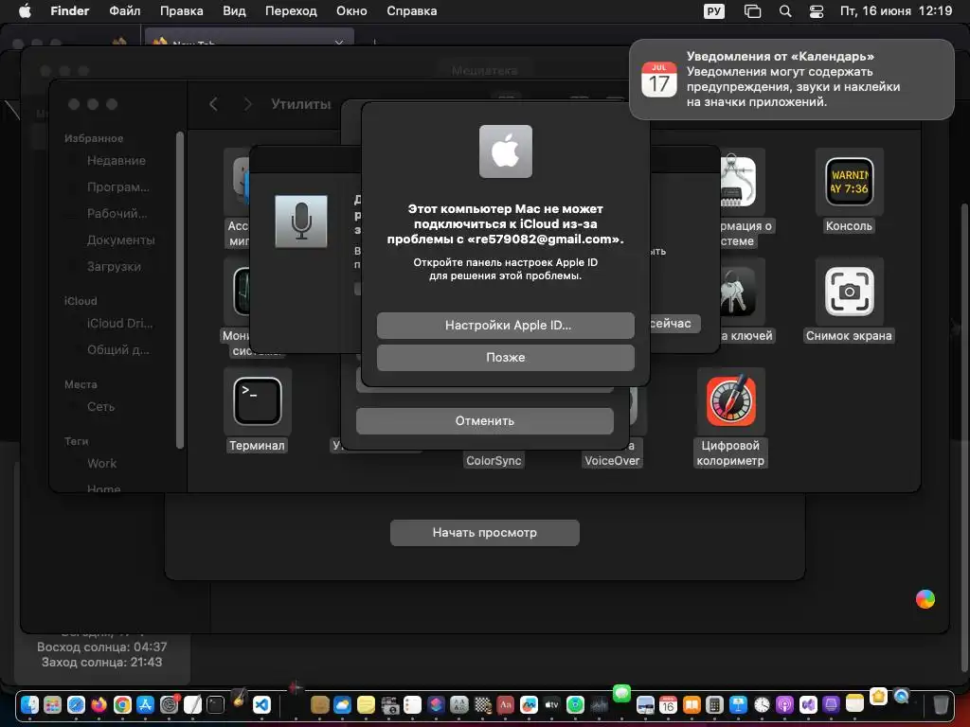The height and width of the screenshot is (727, 970).
Task: Open the Файл menu
Action: tap(124, 11)
